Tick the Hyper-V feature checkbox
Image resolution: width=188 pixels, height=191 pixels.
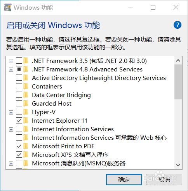click(x=19, y=112)
